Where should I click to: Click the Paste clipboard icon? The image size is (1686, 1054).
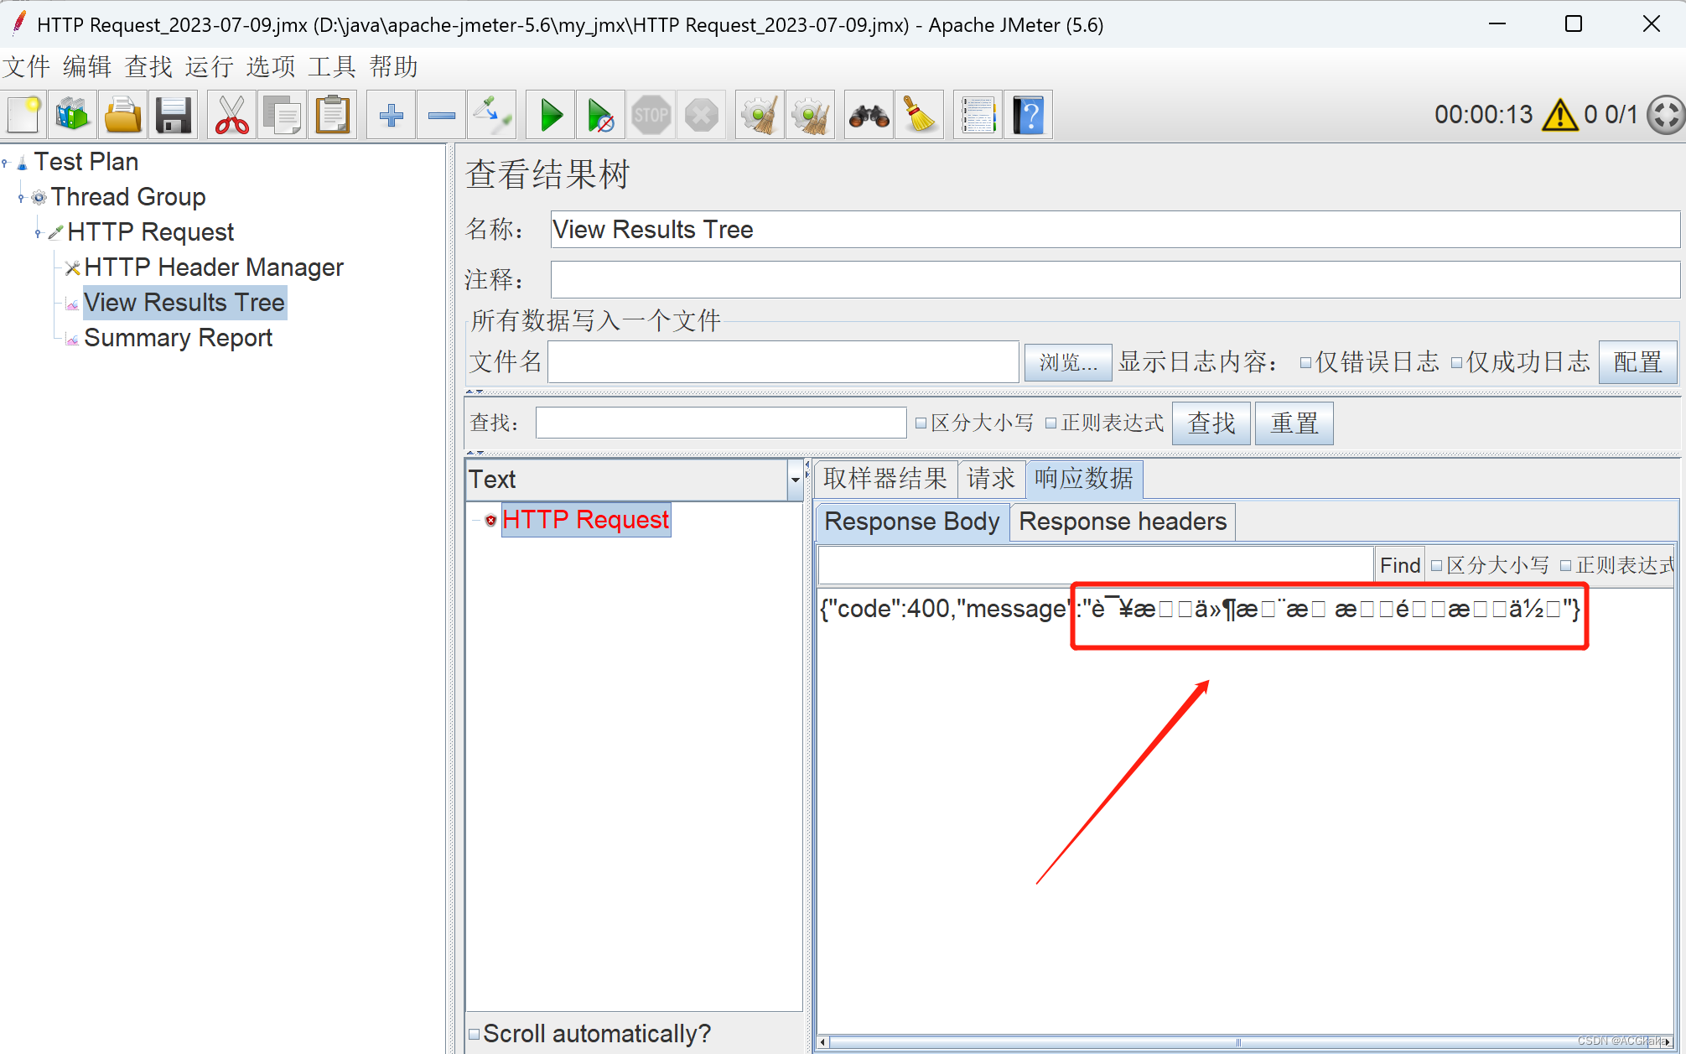pyautogui.click(x=333, y=115)
